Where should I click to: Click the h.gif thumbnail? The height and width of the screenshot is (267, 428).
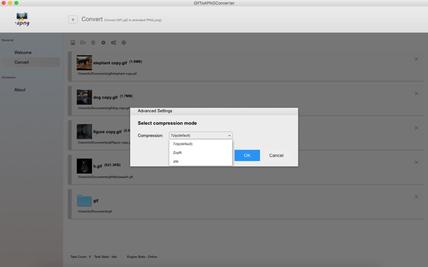(85, 166)
